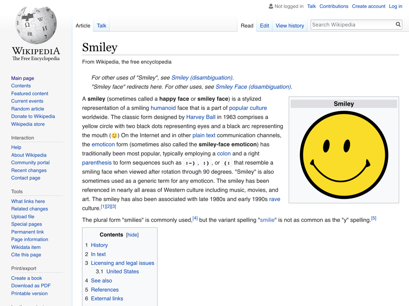Click Create account
Viewport: 409px width, 306px height.
[x=369, y=6]
